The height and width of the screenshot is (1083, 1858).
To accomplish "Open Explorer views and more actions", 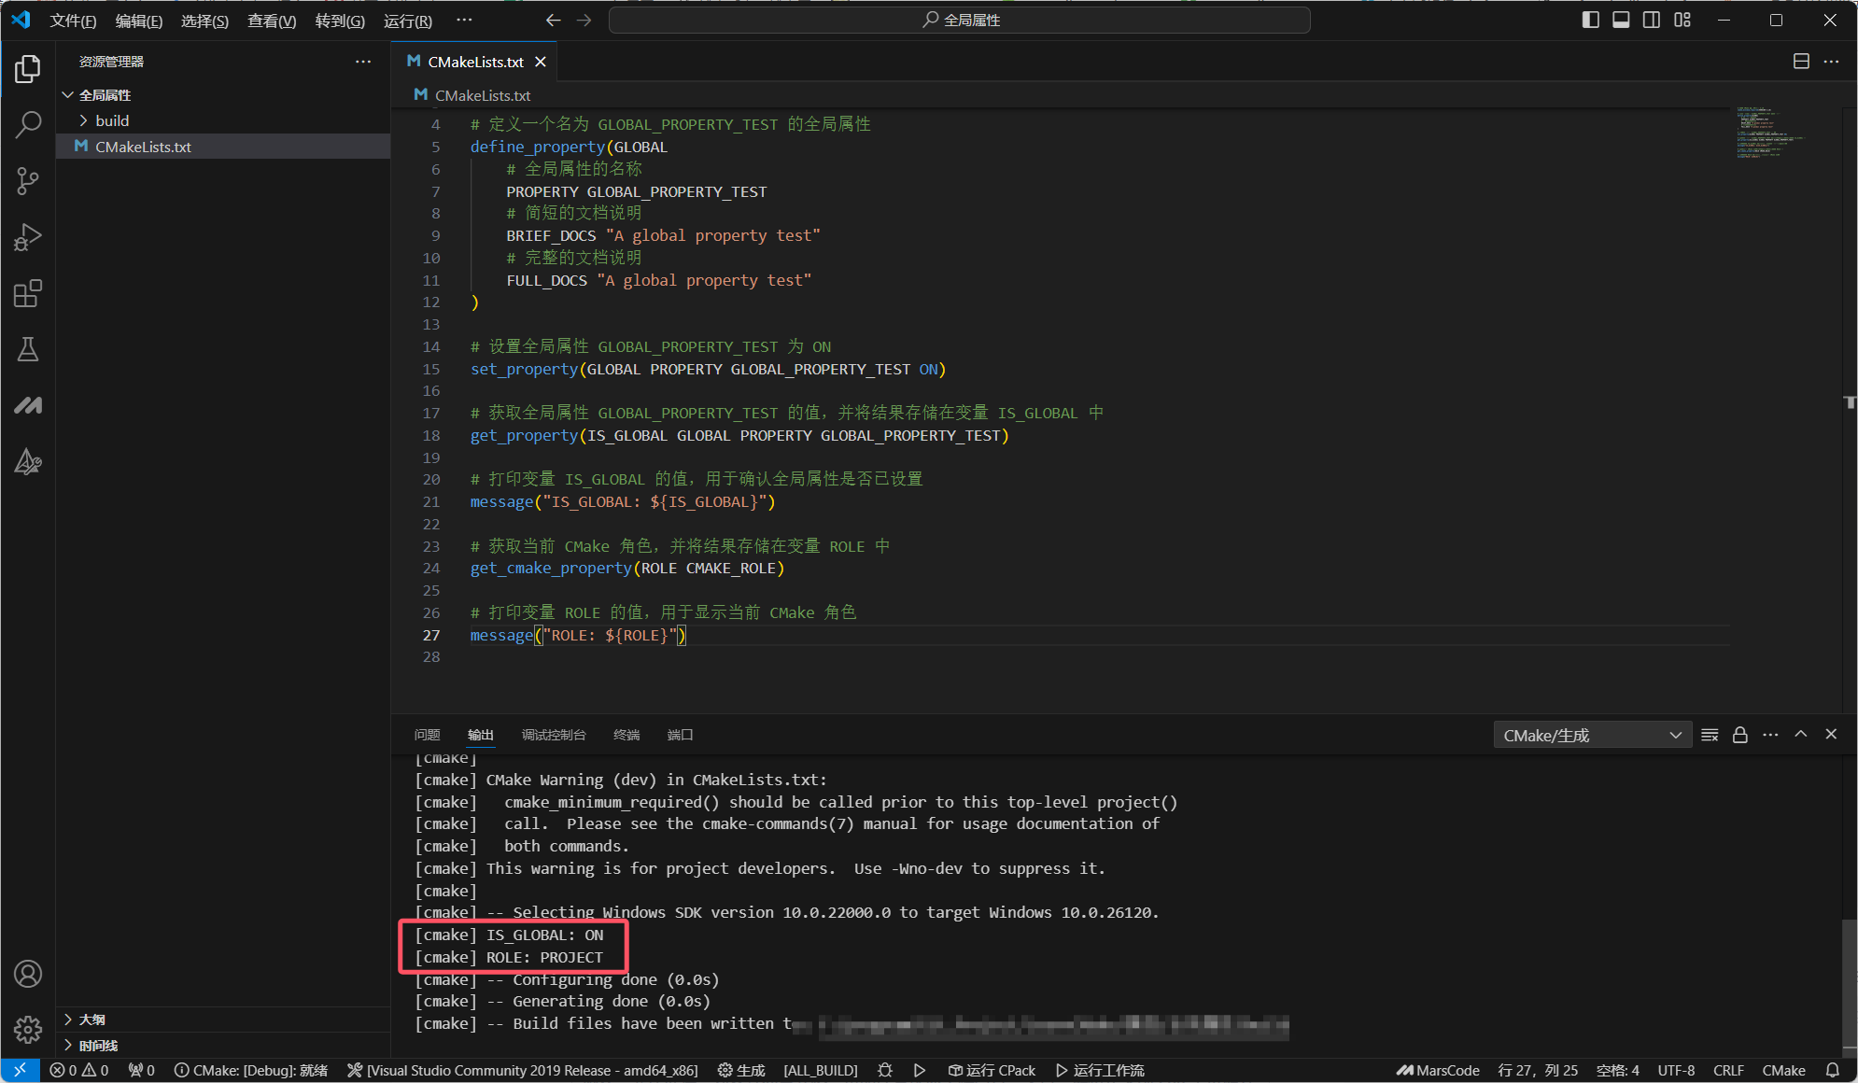I will 363,62.
